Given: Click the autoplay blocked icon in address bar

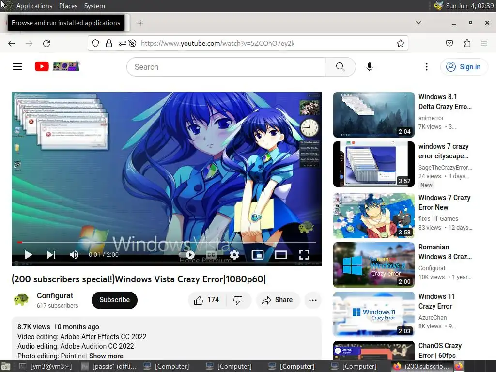Looking at the screenshot, I should [x=133, y=43].
